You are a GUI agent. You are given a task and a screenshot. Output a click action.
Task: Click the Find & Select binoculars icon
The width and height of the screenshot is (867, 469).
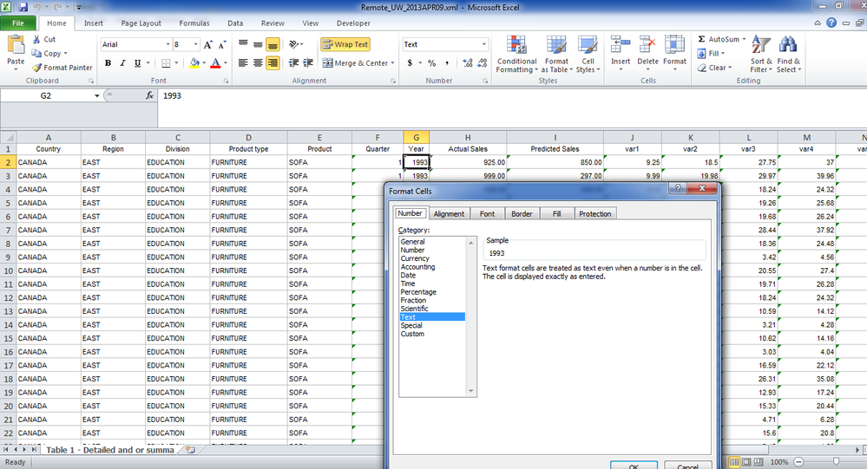point(788,45)
